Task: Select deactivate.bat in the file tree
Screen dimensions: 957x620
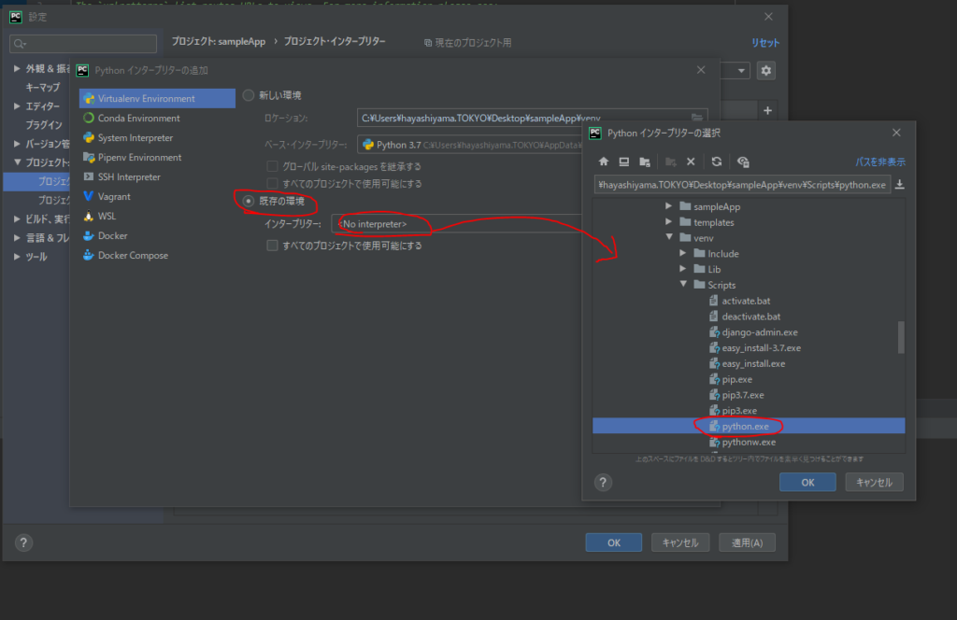Action: [749, 317]
